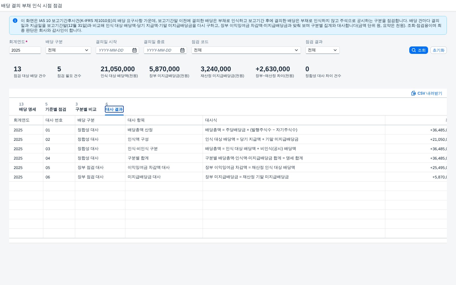The height and width of the screenshot is (285, 456).
Task: Click the CSV 내려받기 export icon
Action: click(x=414, y=93)
